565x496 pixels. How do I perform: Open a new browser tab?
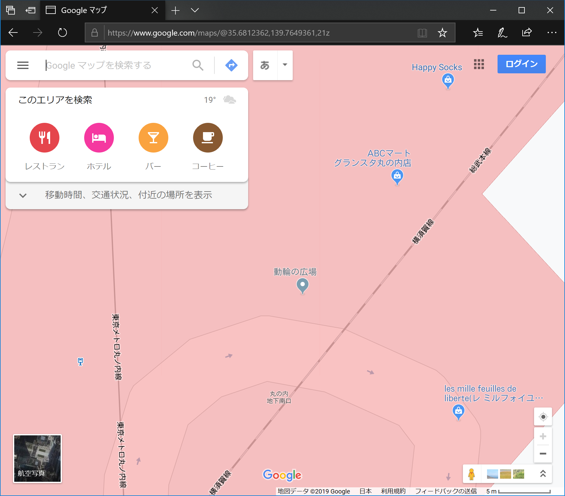coord(175,10)
